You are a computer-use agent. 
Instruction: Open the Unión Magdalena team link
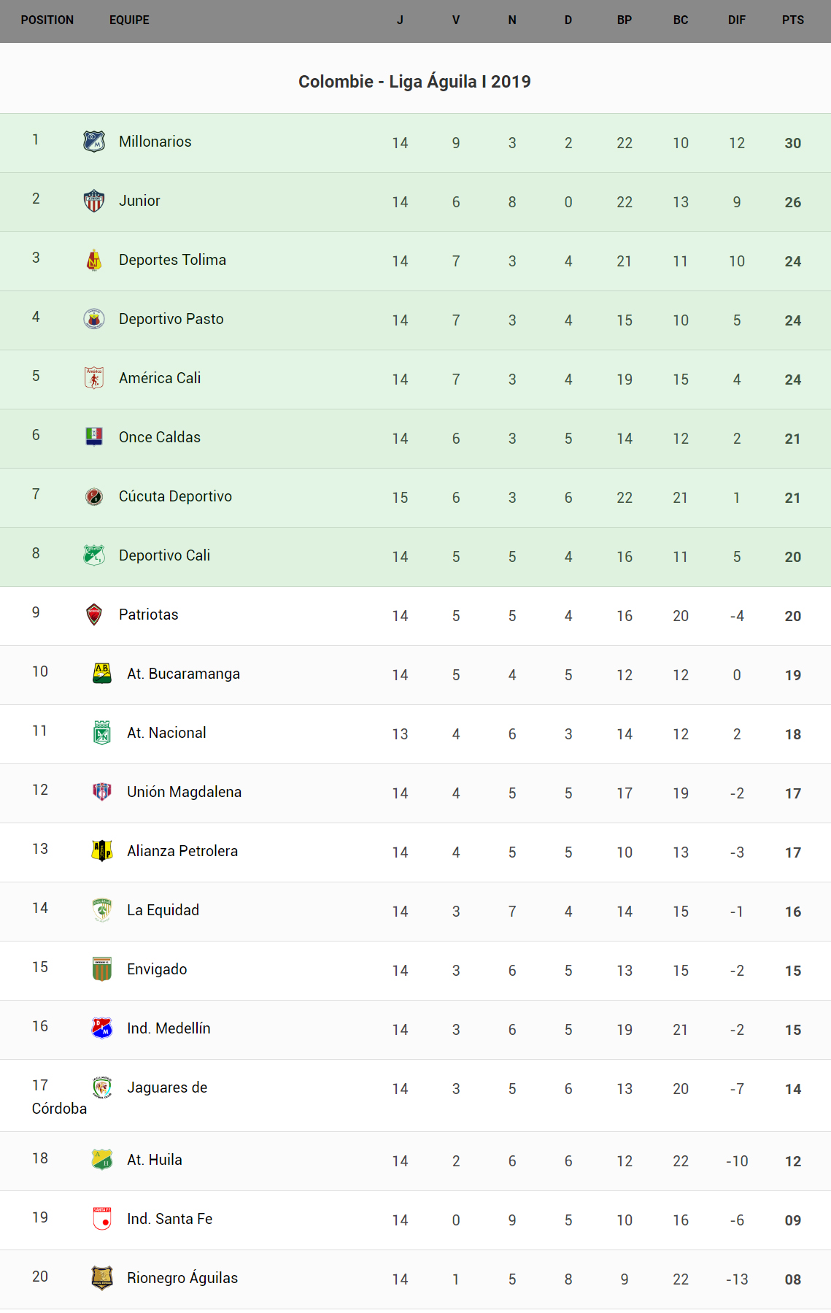point(184,792)
